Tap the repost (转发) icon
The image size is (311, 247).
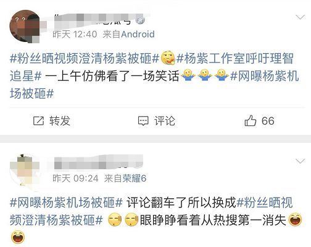(x=39, y=121)
